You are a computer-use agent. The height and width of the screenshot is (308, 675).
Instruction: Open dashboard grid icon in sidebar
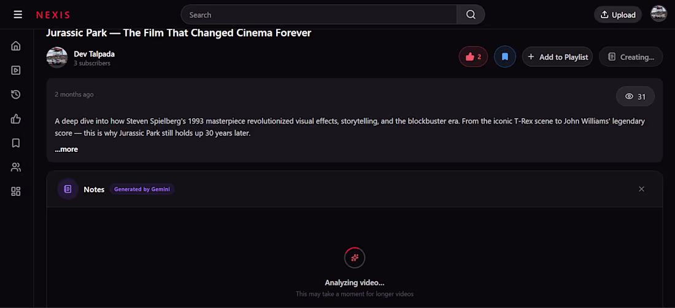(16, 192)
